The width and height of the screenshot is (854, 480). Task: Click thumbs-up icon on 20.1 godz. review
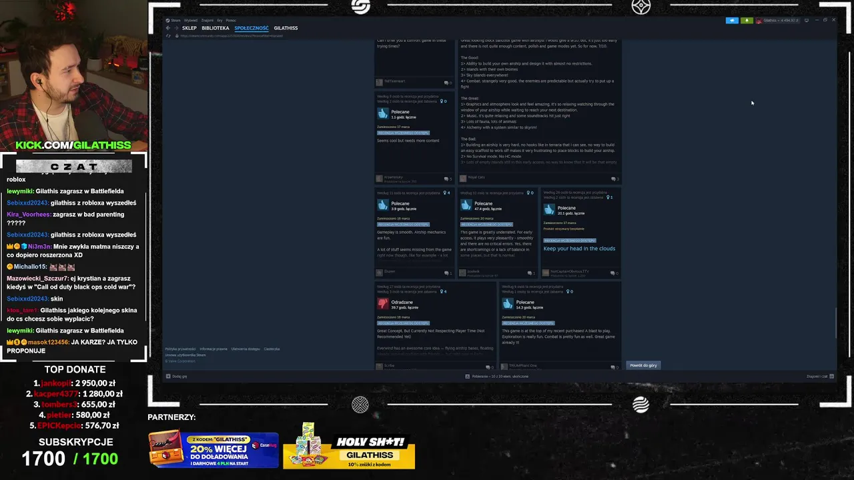coord(549,210)
